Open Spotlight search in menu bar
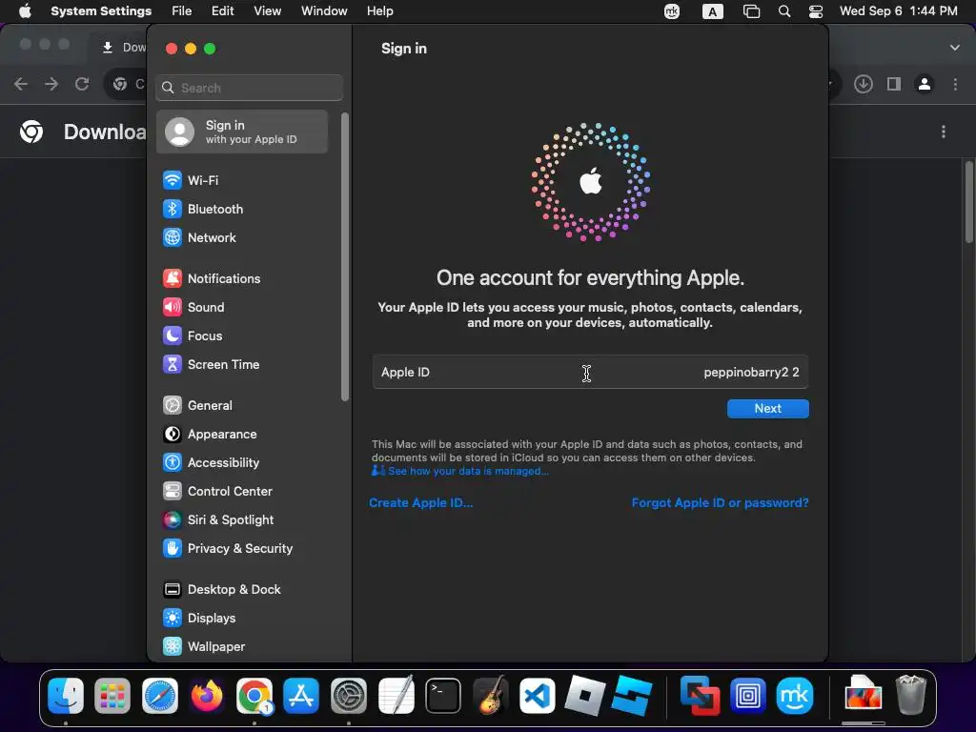 tap(784, 11)
